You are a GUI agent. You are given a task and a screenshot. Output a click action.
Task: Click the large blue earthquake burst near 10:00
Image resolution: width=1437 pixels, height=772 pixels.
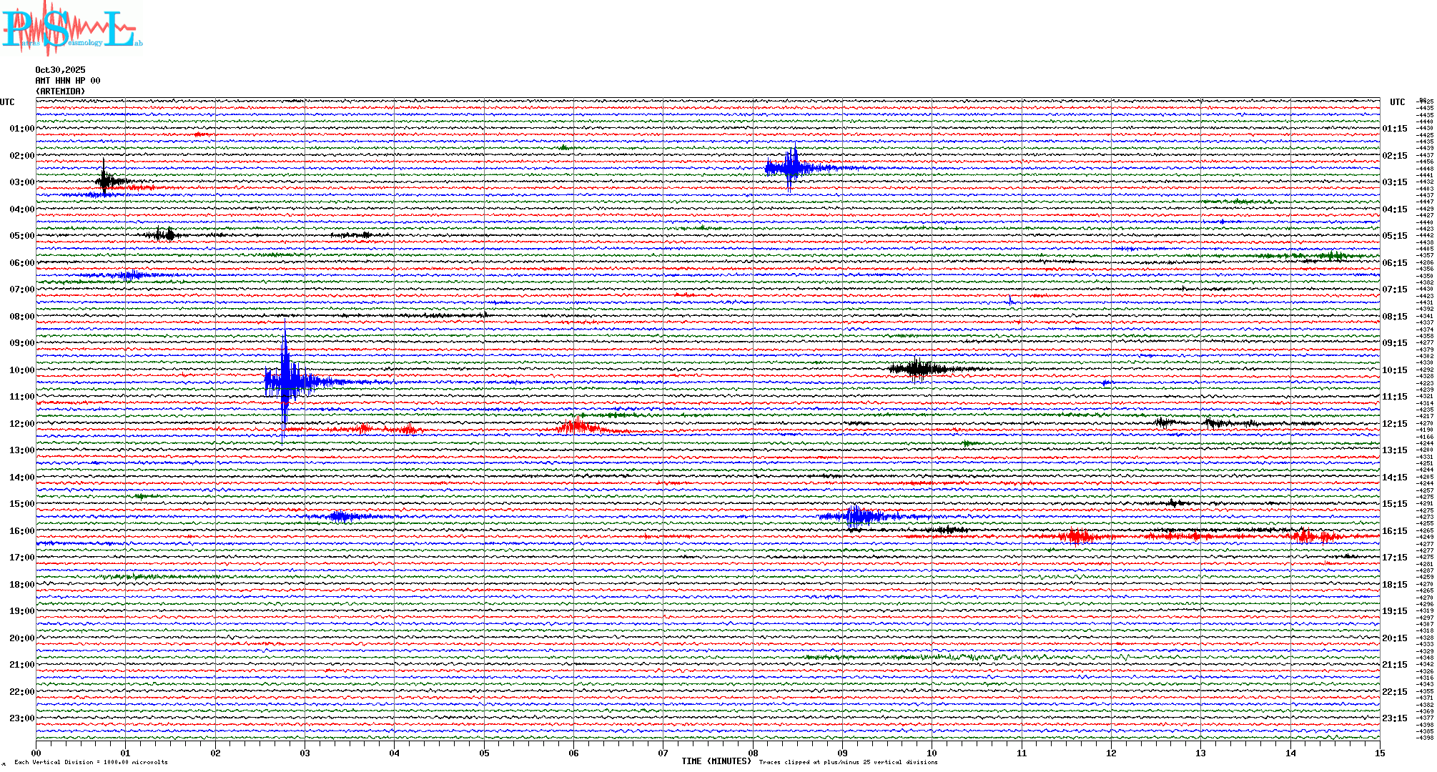click(286, 381)
